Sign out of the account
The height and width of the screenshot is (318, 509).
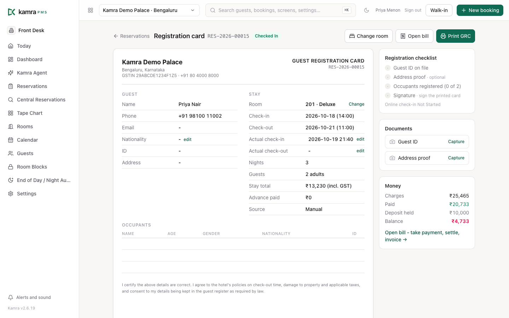[413, 10]
